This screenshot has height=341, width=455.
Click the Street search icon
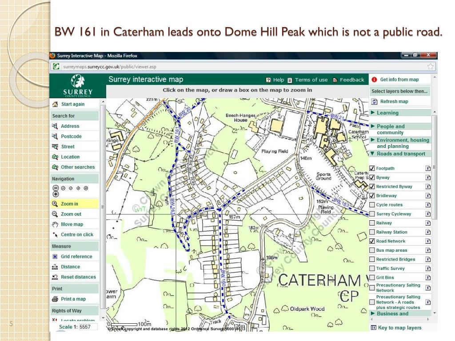[55, 147]
